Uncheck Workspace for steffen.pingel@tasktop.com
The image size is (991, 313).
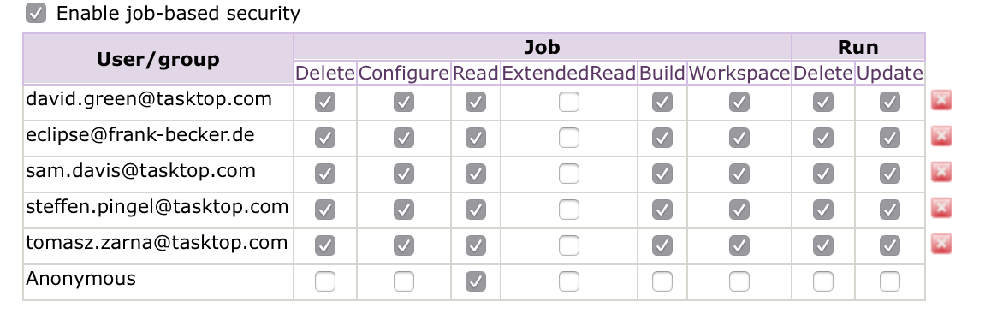click(x=739, y=210)
